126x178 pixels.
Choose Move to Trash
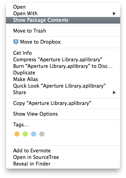tap(63, 31)
